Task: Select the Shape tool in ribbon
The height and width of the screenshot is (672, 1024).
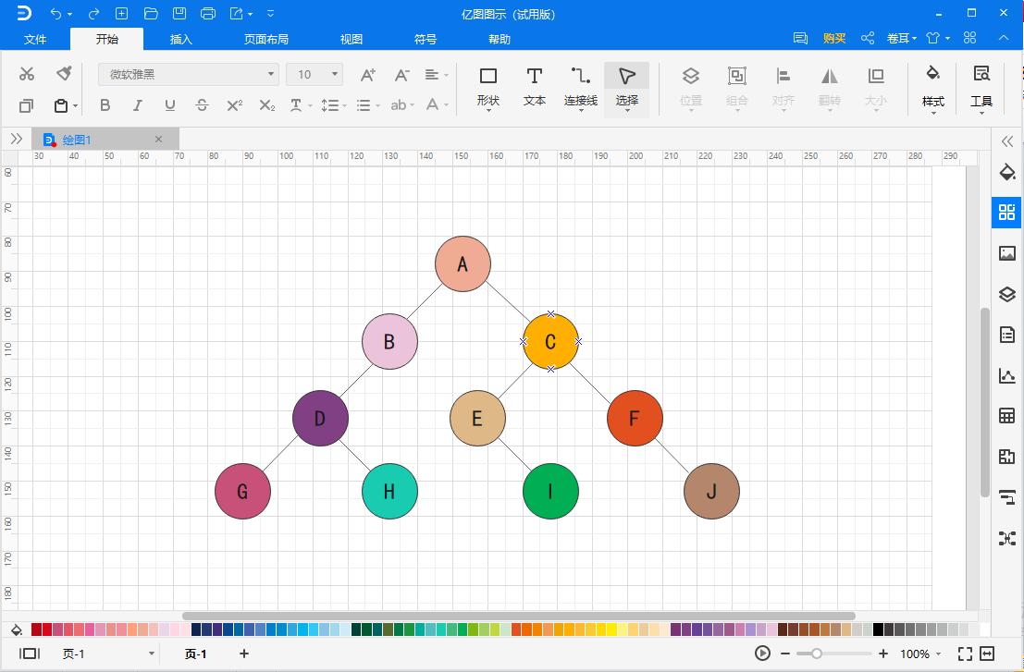Action: coord(487,85)
